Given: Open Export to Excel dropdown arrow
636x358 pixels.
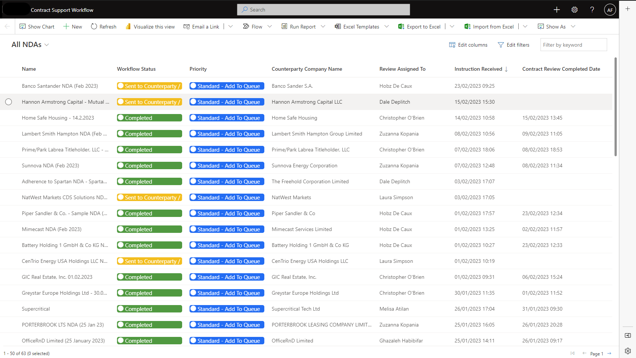Looking at the screenshot, I should [x=452, y=27].
